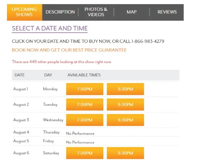
Task: Open the Upcoming Shows tab
Action: [x=24, y=12]
